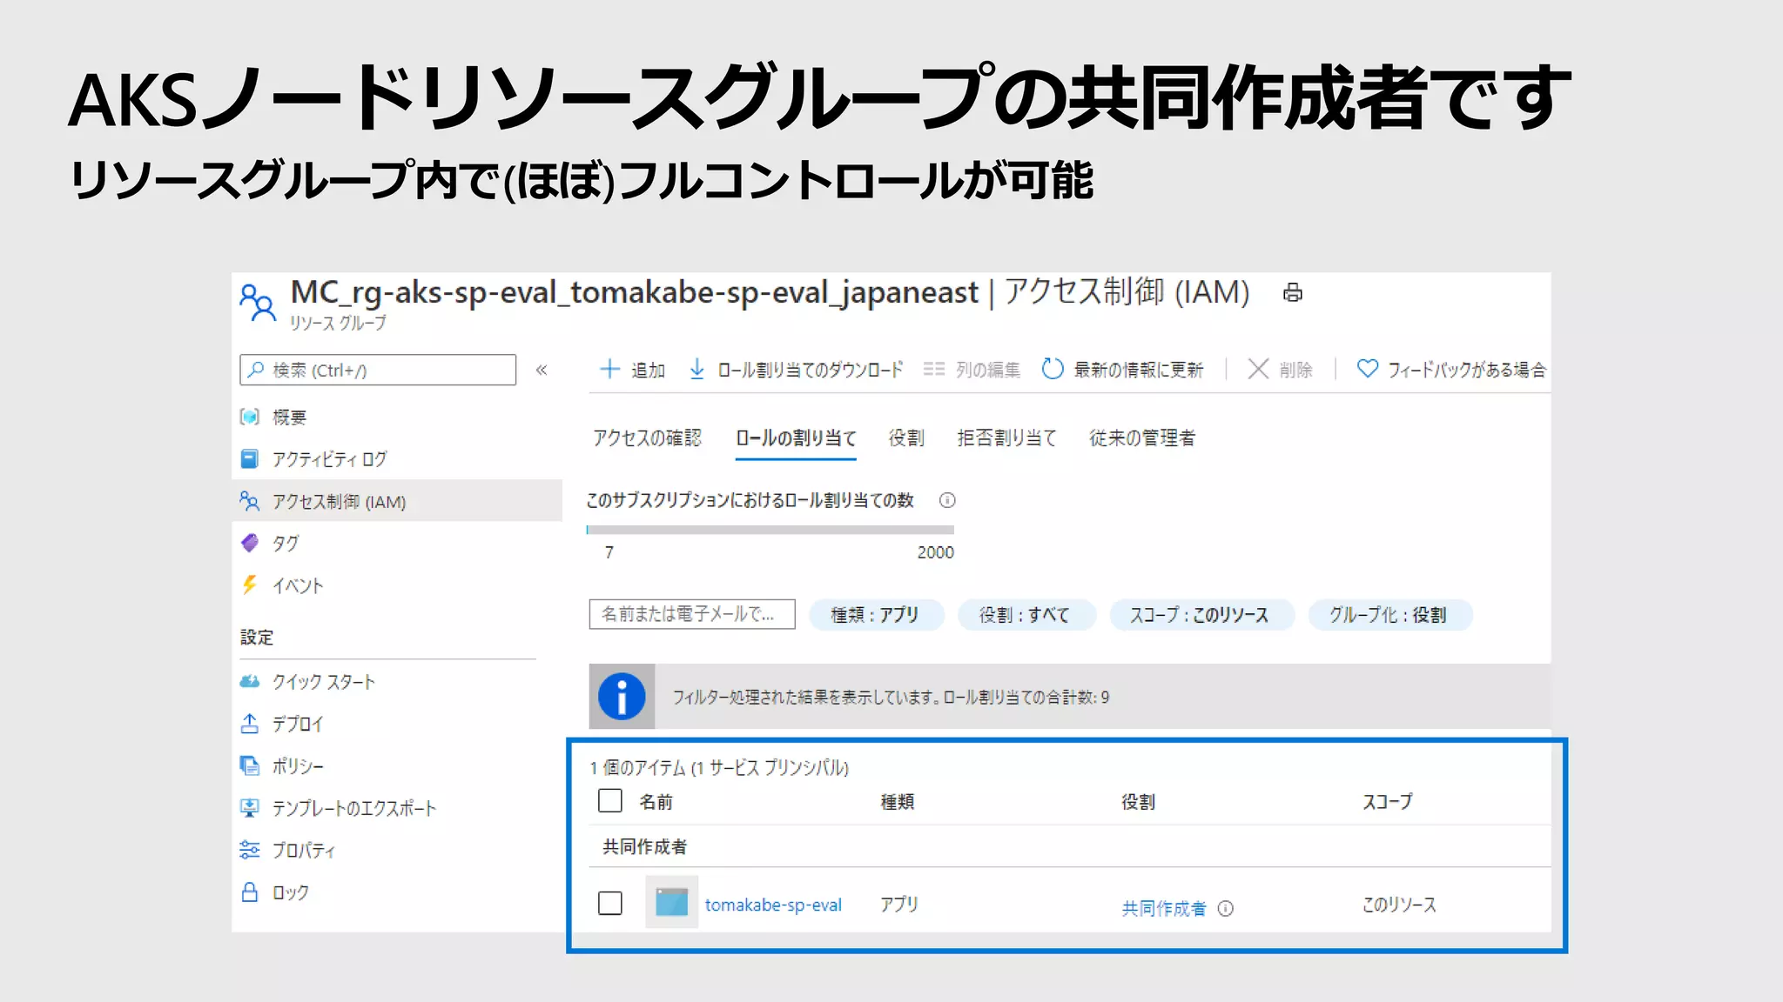Click the ロック padlock icon

tap(250, 892)
